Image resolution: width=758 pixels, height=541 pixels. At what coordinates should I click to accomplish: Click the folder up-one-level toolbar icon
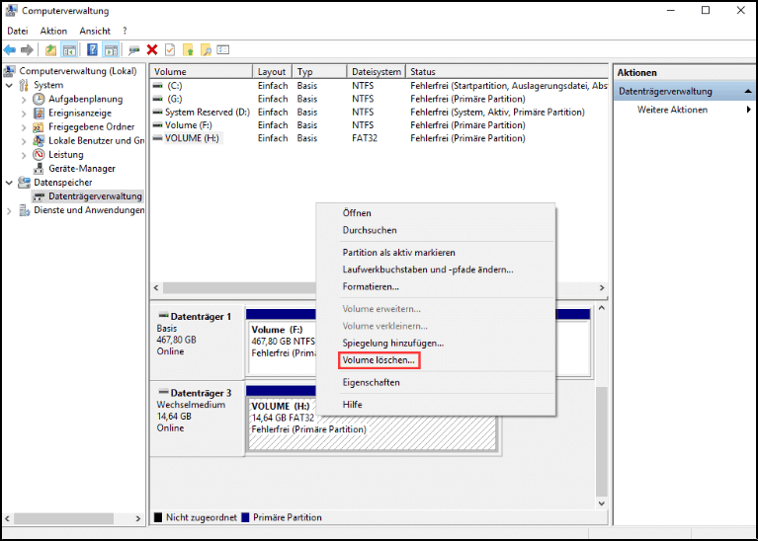(x=50, y=49)
